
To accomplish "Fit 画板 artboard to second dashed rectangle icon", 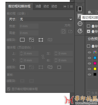I will [31, 81].
